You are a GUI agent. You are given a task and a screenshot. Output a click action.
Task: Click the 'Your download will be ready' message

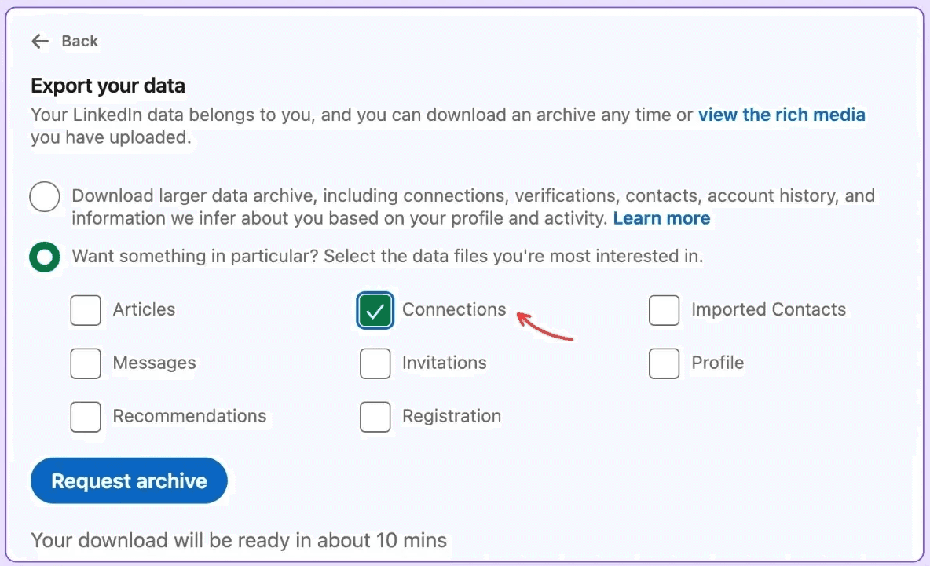pos(239,540)
